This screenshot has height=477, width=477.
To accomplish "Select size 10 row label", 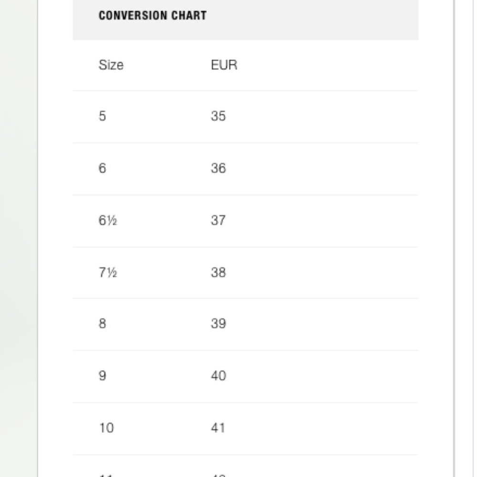I will [x=106, y=428].
